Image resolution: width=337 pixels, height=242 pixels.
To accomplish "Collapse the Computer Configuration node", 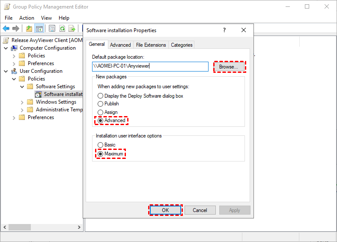I will [6, 48].
